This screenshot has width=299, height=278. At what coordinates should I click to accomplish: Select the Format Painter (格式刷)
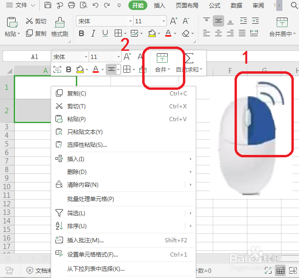click(60, 27)
